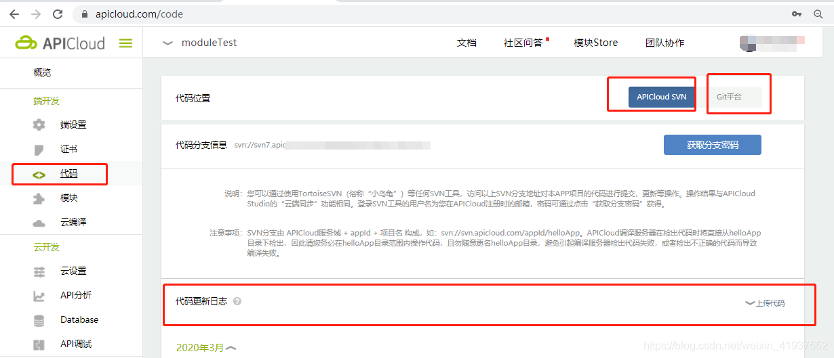Click the cloud icon beside 云编译

click(x=39, y=223)
